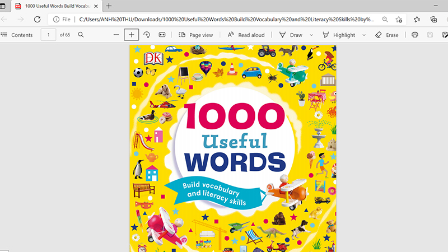Rotate the PDF page
Image resolution: width=448 pixels, height=252 pixels.
[x=147, y=35]
